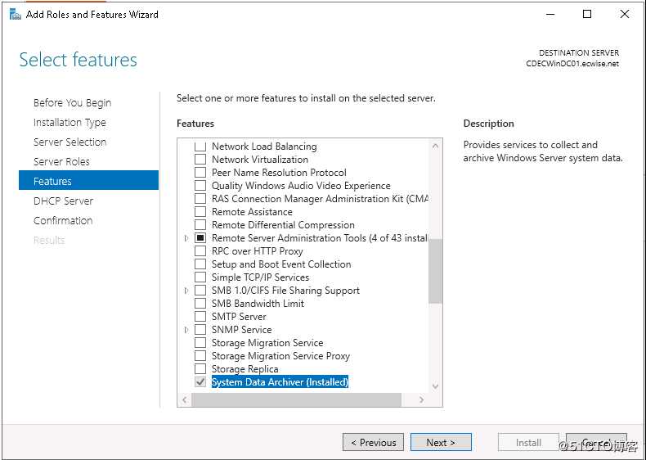Enable SMTP Server checkbox
This screenshot has height=460, width=646.
(x=200, y=317)
